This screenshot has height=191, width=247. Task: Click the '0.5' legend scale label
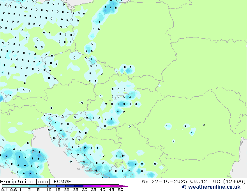click(x=14, y=189)
